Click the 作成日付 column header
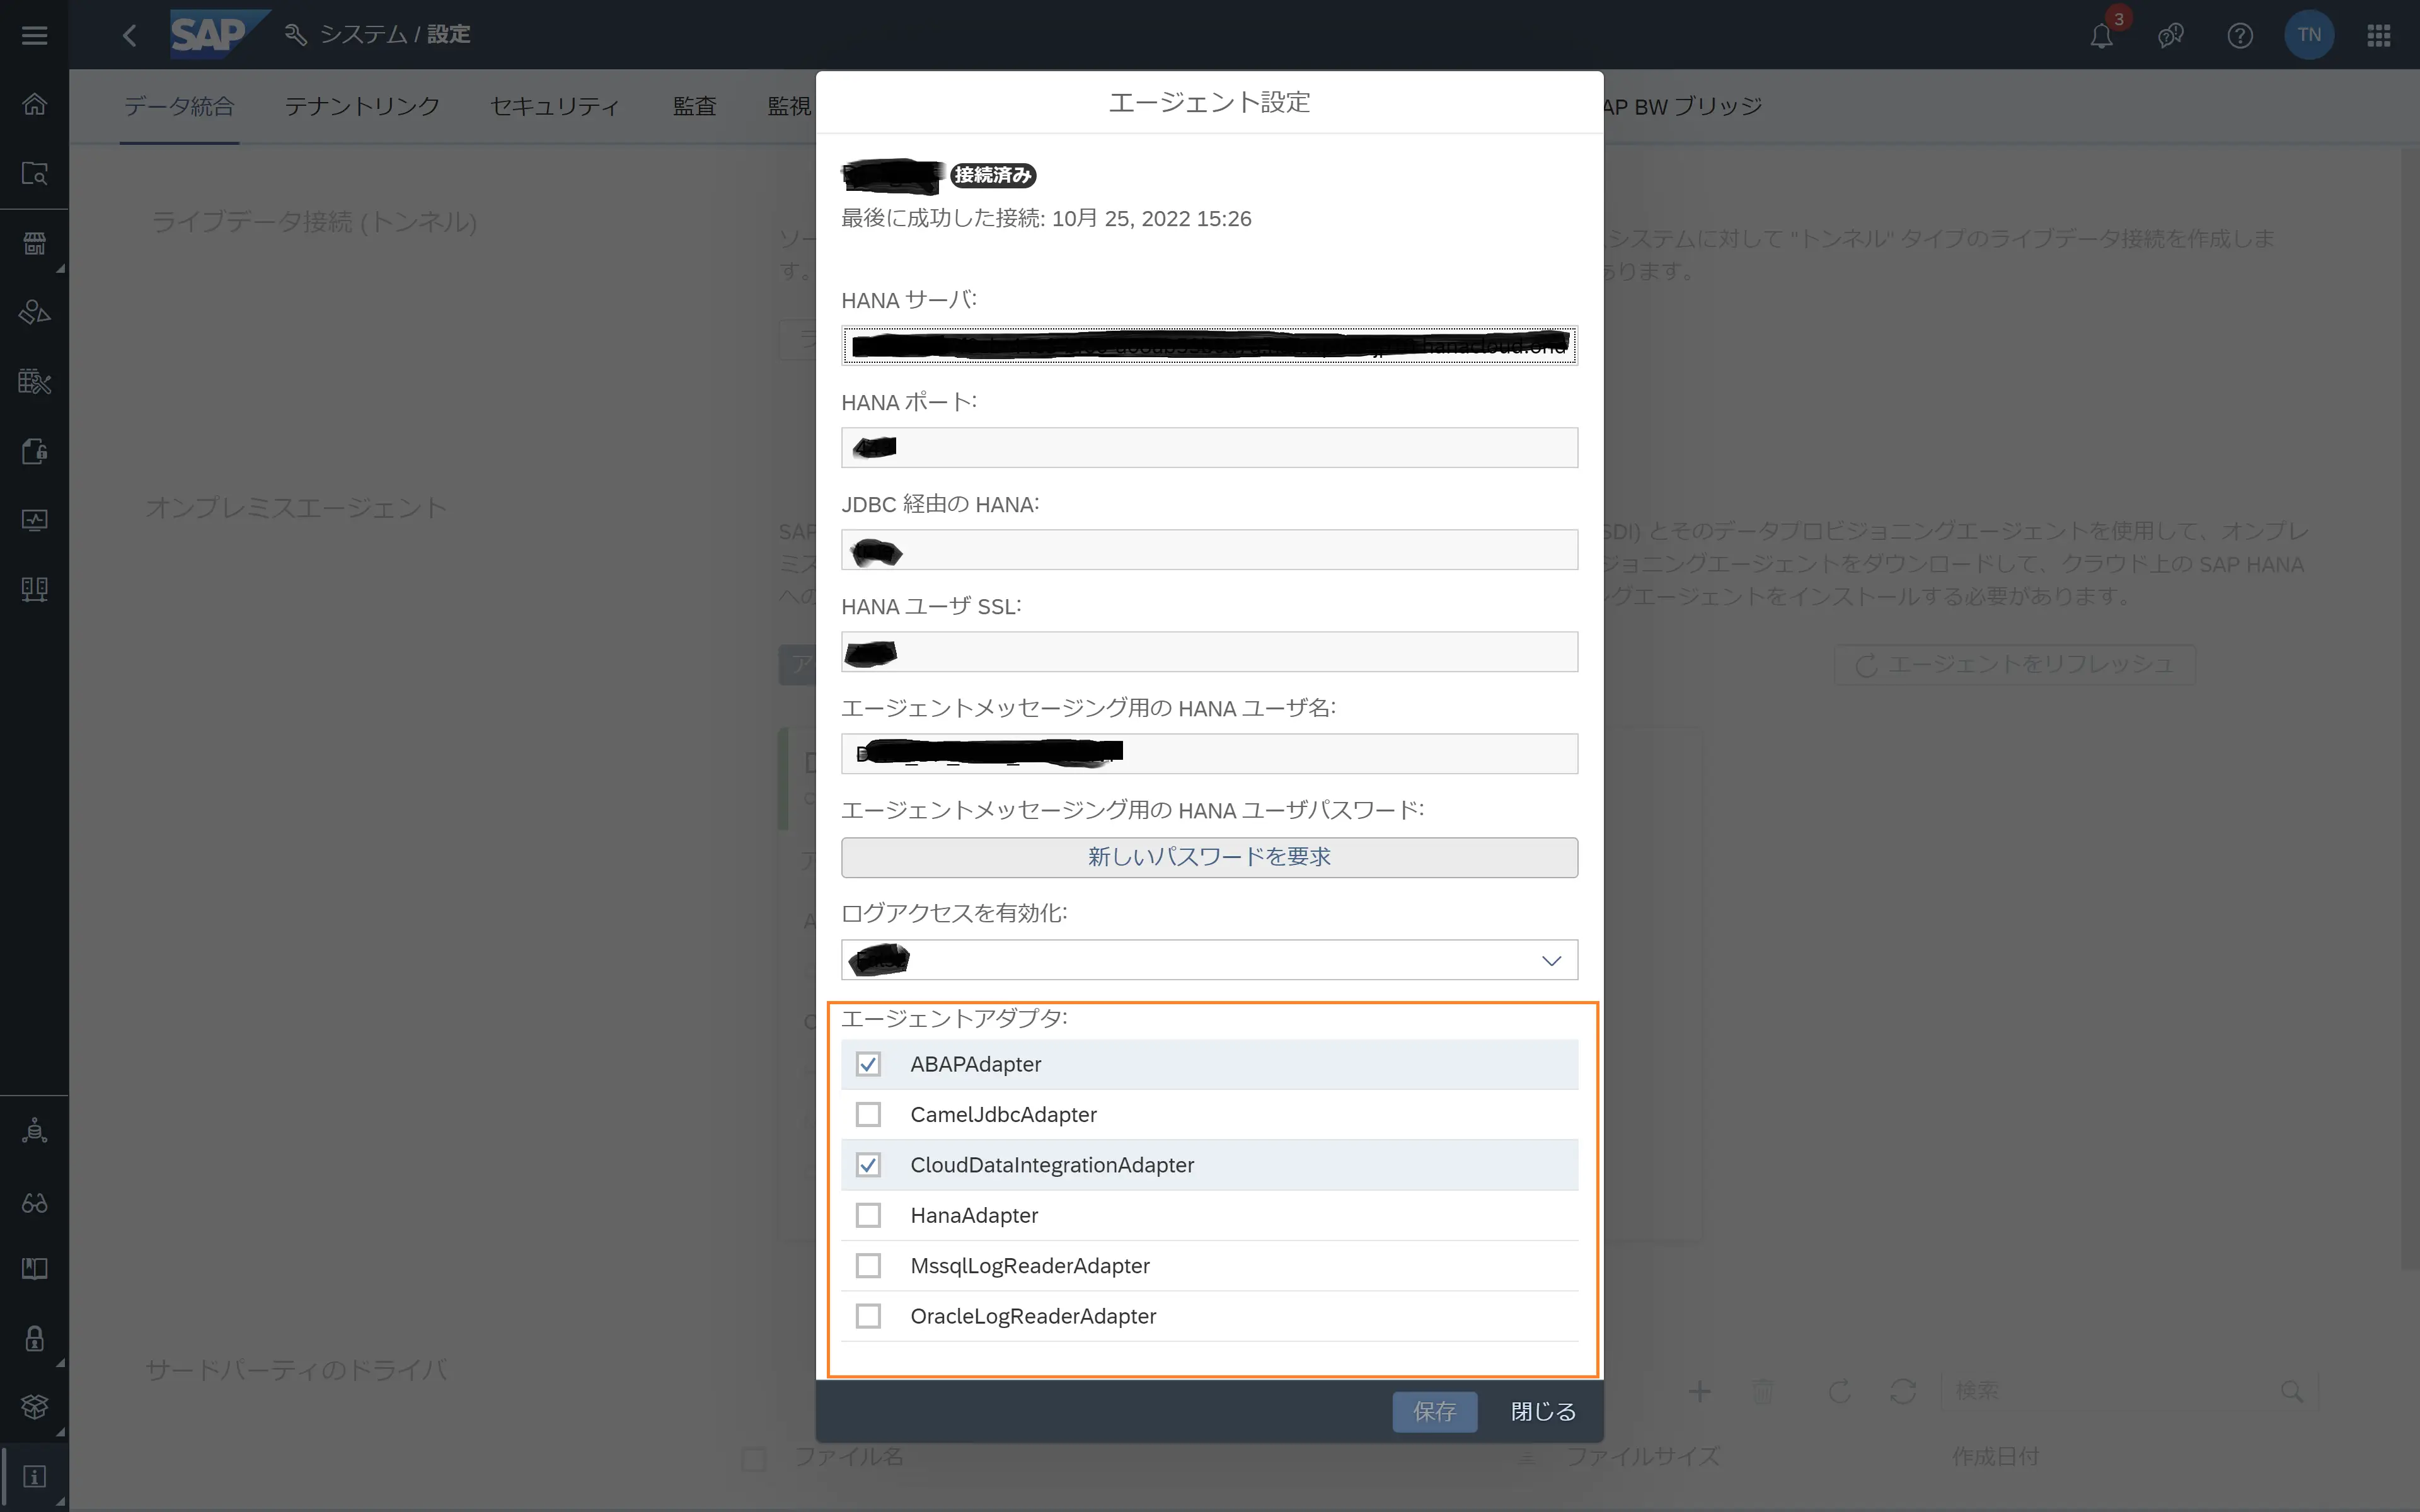Image resolution: width=2420 pixels, height=1512 pixels. (1996, 1457)
